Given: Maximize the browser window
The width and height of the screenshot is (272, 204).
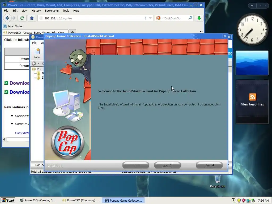Looking at the screenshot, I should click(196, 5).
